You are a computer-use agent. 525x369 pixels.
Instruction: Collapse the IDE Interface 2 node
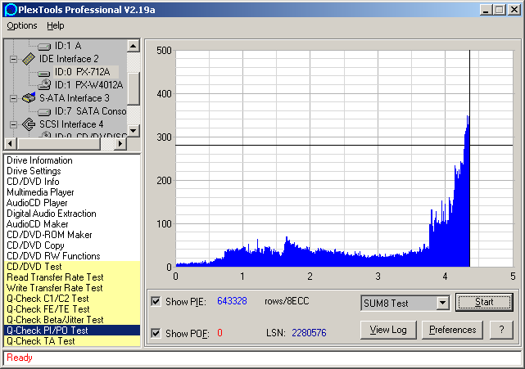click(13, 59)
